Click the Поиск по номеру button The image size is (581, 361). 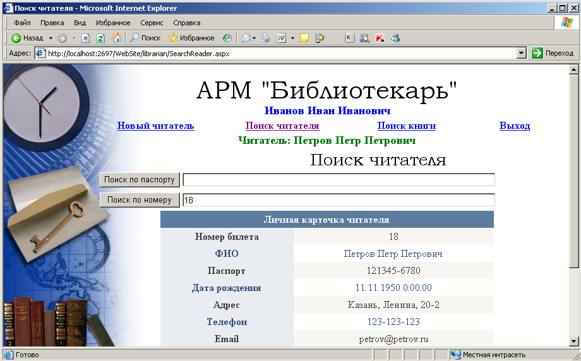[140, 200]
